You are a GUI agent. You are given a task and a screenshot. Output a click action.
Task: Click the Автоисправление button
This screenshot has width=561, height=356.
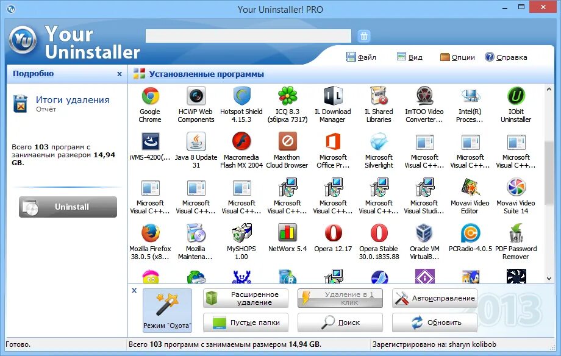(435, 299)
